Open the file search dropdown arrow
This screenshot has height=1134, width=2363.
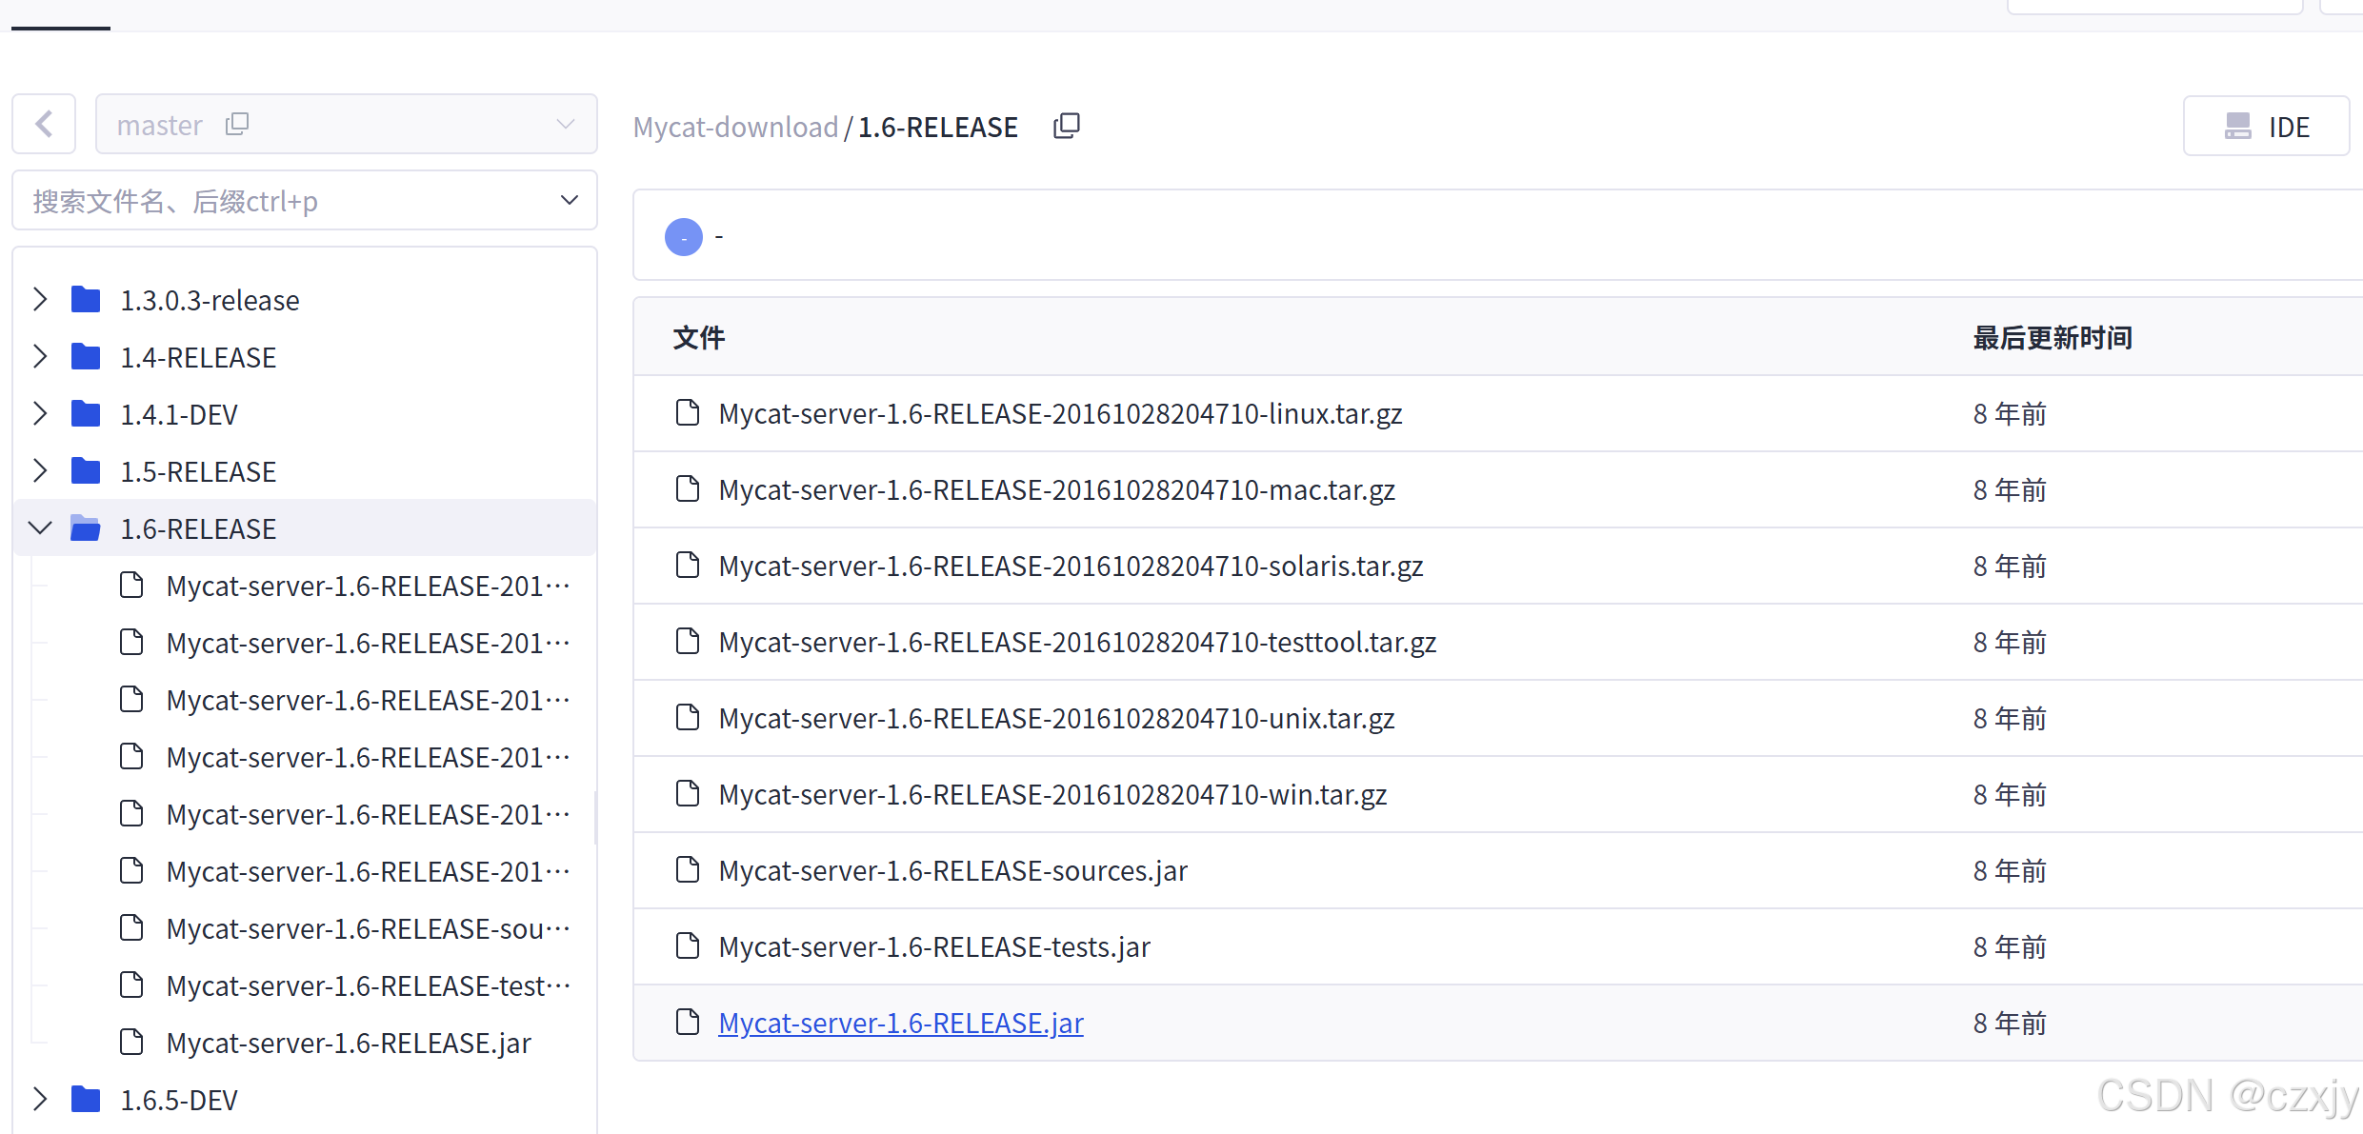569,200
